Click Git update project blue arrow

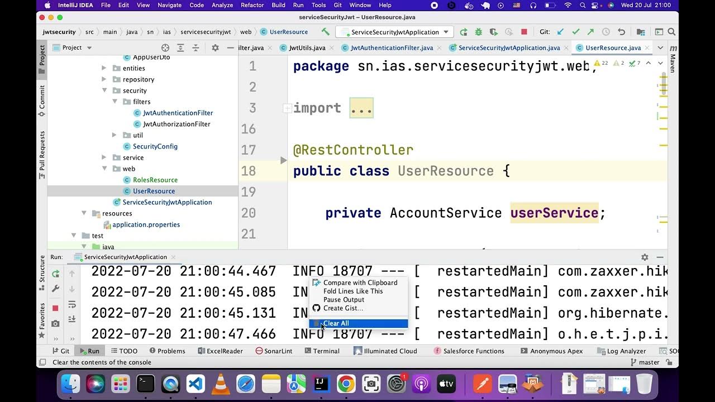561,32
